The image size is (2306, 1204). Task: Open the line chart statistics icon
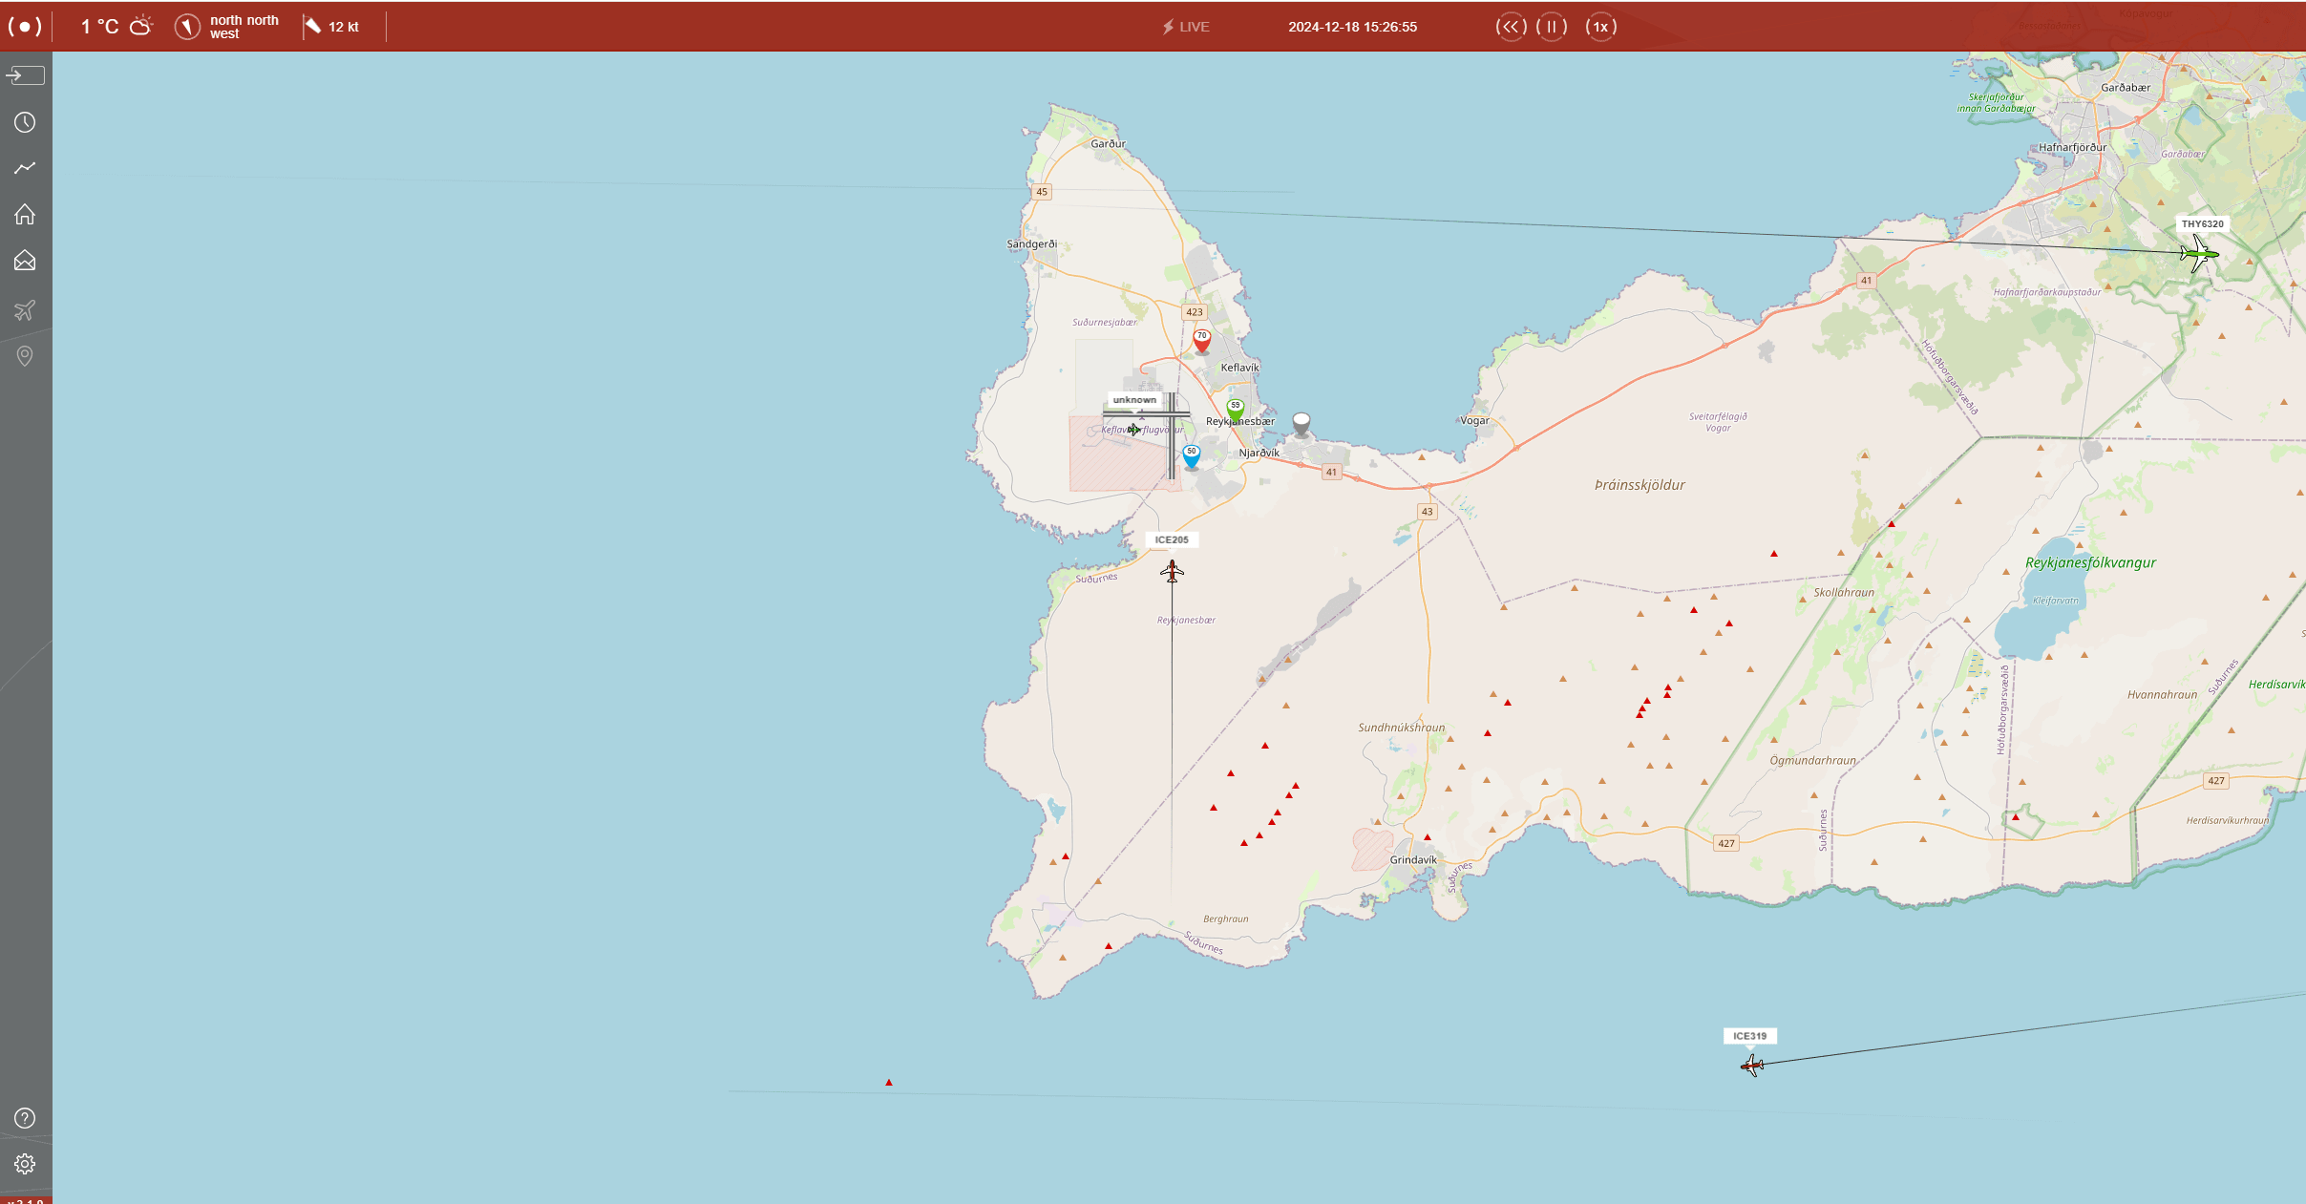pyautogui.click(x=25, y=168)
